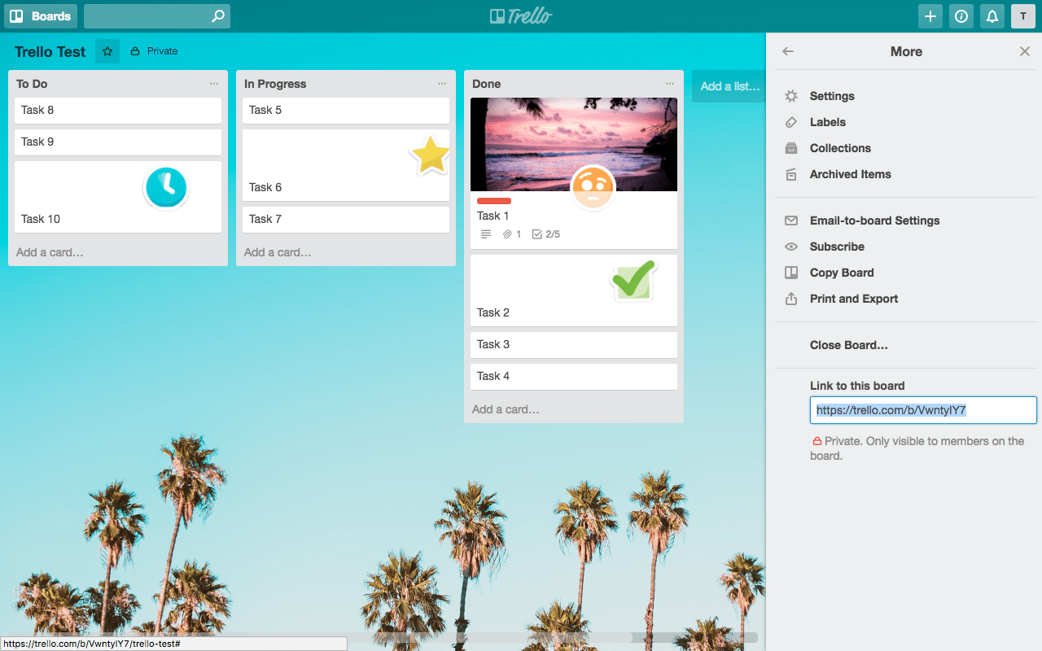This screenshot has width=1042, height=651.
Task: Click the Trello logo in header
Action: pyautogui.click(x=521, y=16)
